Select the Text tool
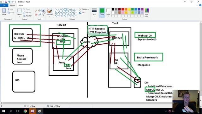The height and width of the screenshot is (114, 202). click(43, 10)
